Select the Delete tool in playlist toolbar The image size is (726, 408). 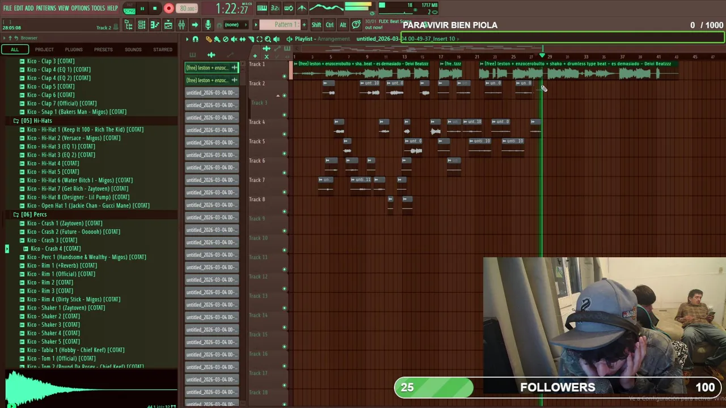click(x=225, y=39)
